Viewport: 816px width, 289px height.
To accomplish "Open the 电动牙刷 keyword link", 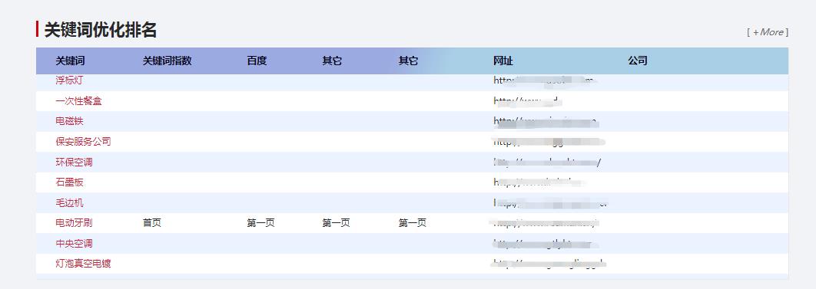I will [x=74, y=223].
